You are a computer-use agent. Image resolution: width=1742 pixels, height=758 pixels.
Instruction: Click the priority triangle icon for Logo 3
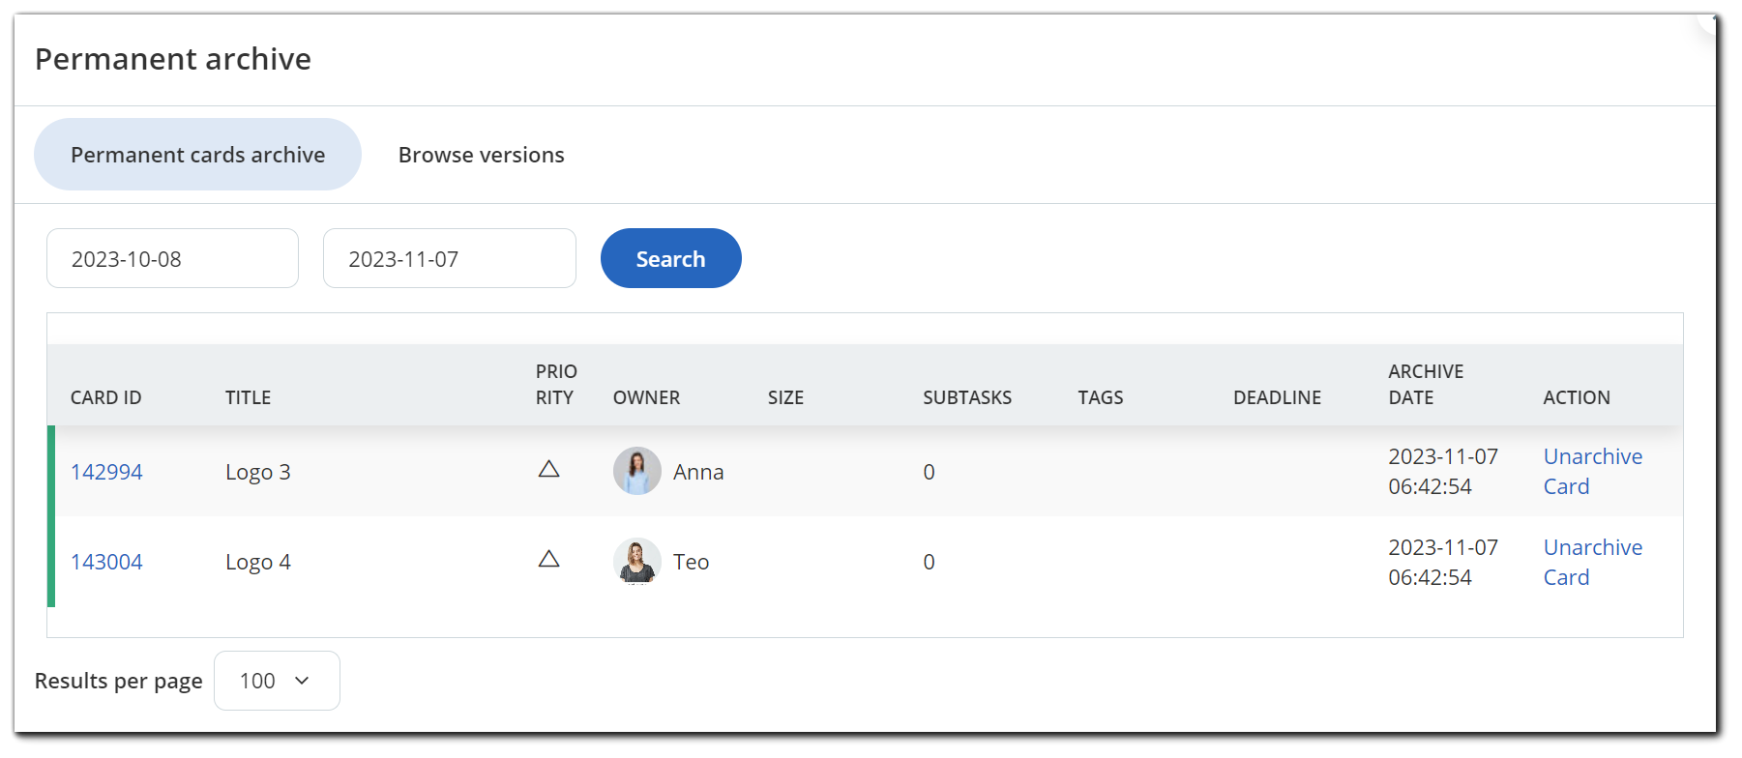pyautogui.click(x=550, y=469)
